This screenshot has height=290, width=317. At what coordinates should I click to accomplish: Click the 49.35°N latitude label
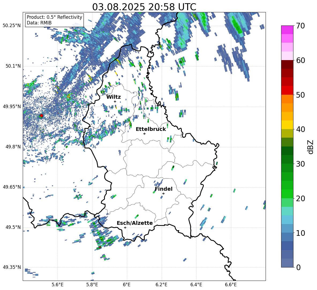point(12,267)
